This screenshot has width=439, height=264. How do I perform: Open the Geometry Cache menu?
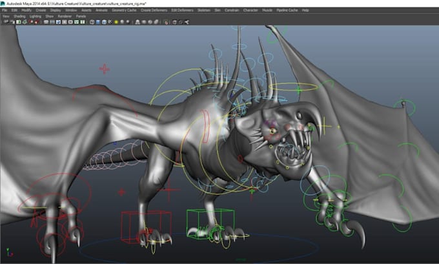click(124, 10)
